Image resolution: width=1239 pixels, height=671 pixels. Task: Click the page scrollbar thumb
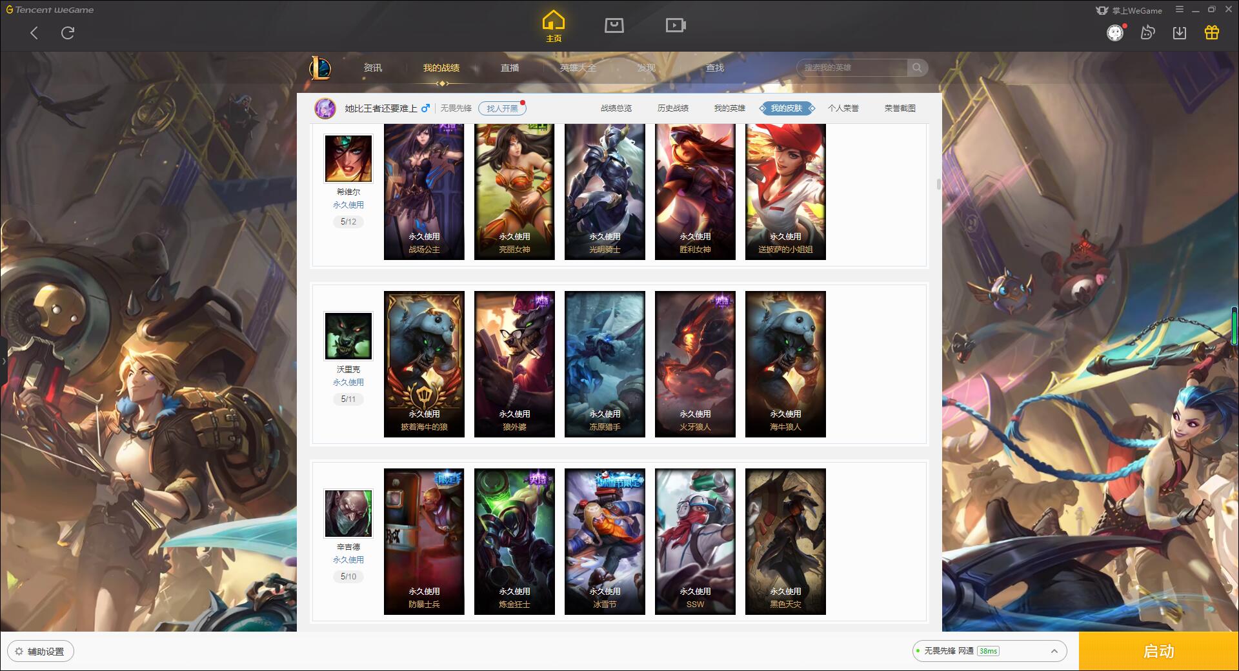tap(938, 184)
